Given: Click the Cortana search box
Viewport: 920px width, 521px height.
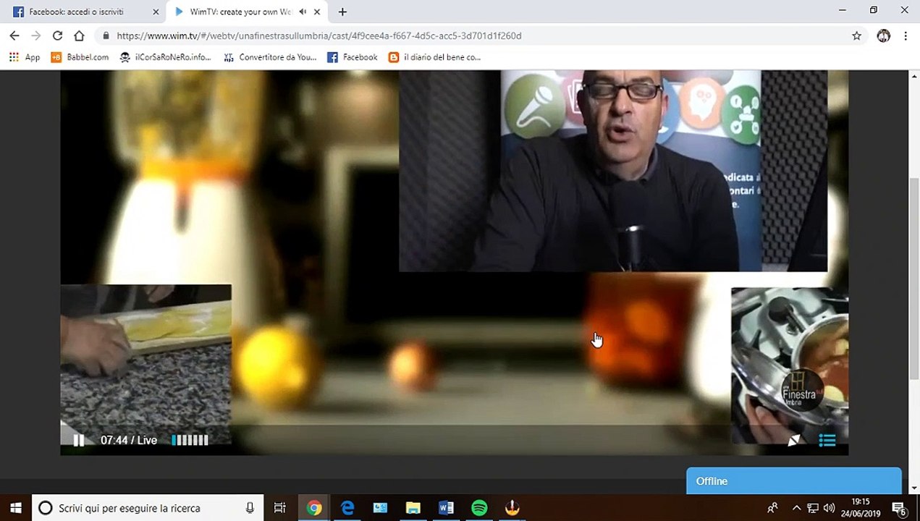Looking at the screenshot, I should 146,508.
